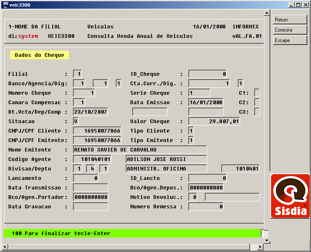The height and width of the screenshot is (252, 311).
Task: Click the Tipo Cliente field
Action: [x=191, y=131]
